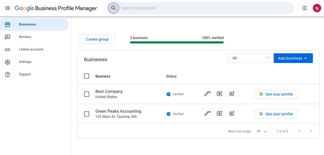Open the Settings sidebar item
Image resolution: width=324 pixels, height=155 pixels.
coord(34,62)
